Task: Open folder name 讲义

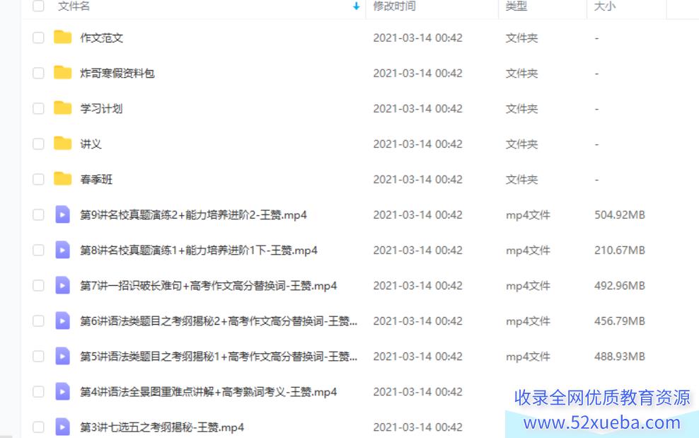Action: pos(91,144)
